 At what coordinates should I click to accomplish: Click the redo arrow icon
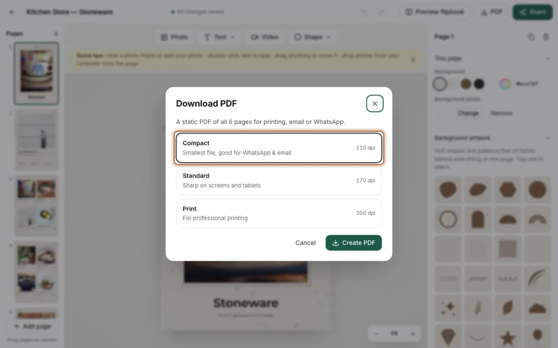(x=381, y=12)
